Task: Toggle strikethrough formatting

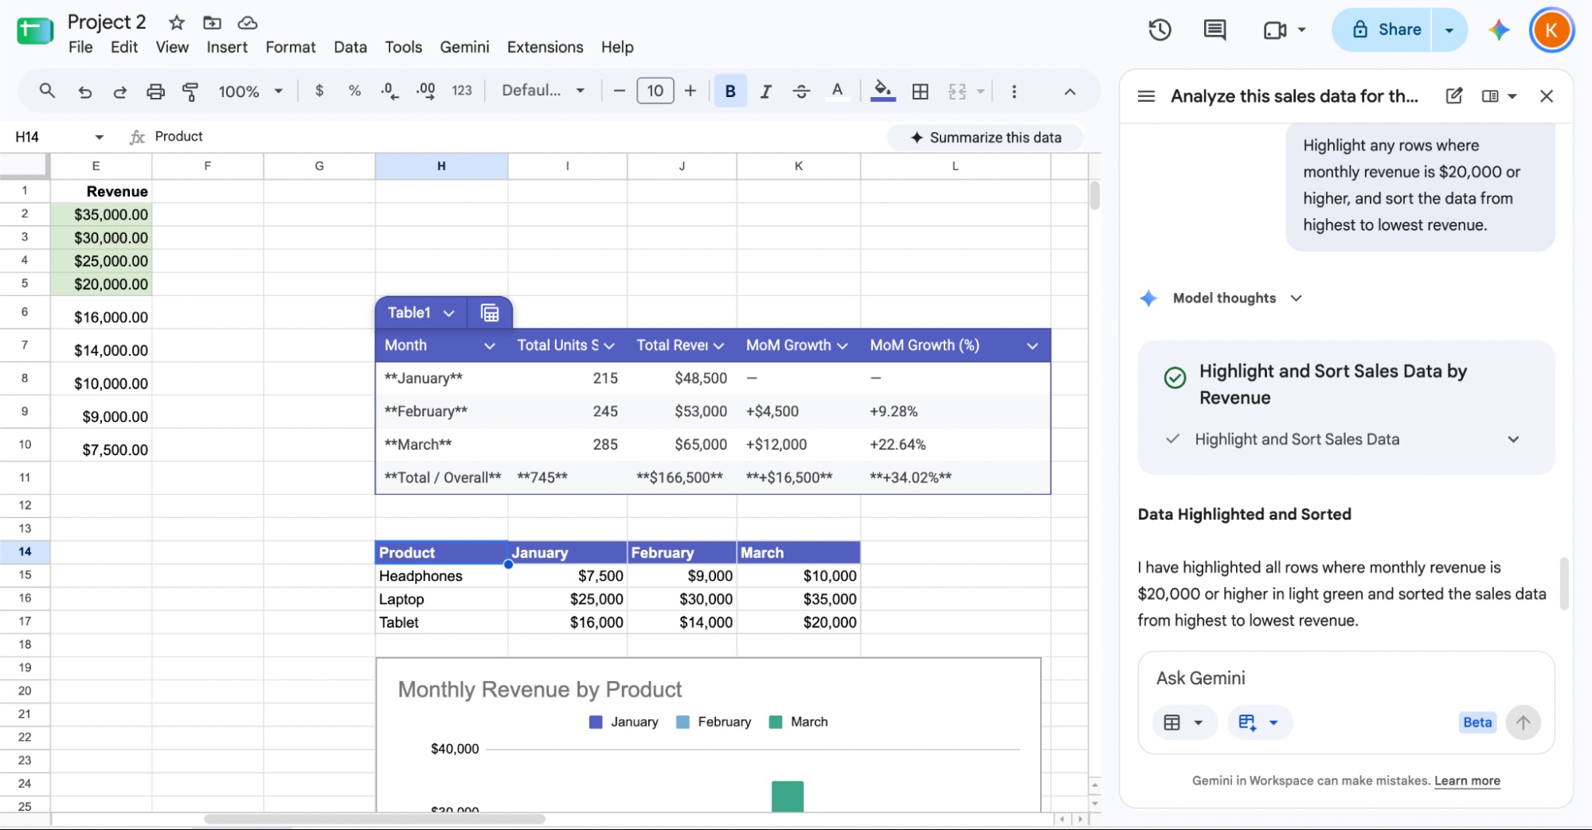Action: click(x=801, y=91)
